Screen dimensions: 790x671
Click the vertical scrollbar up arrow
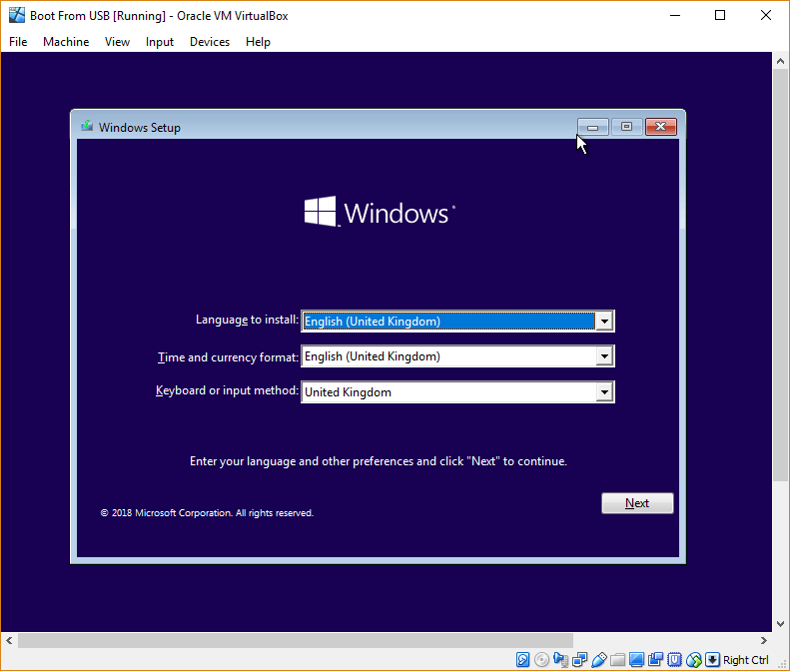780,61
